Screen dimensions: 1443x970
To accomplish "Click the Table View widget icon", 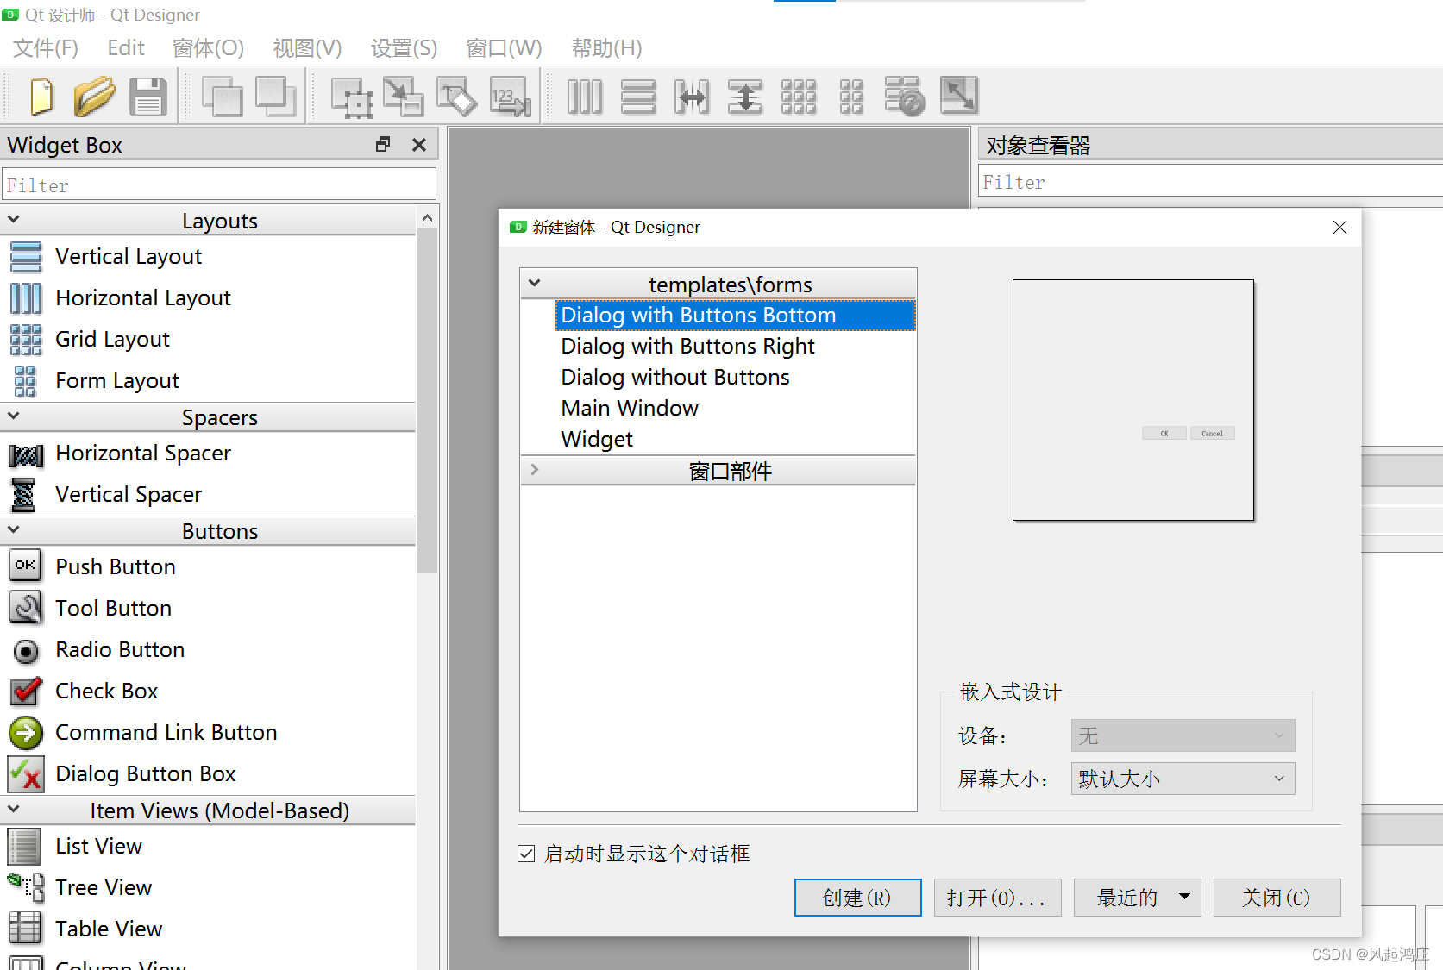I will [x=24, y=929].
